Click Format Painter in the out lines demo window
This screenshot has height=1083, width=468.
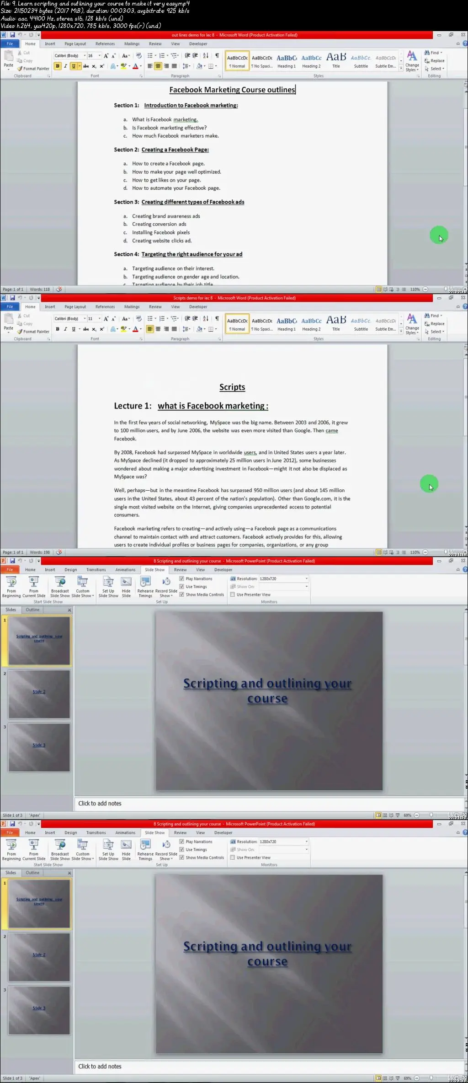[x=33, y=69]
